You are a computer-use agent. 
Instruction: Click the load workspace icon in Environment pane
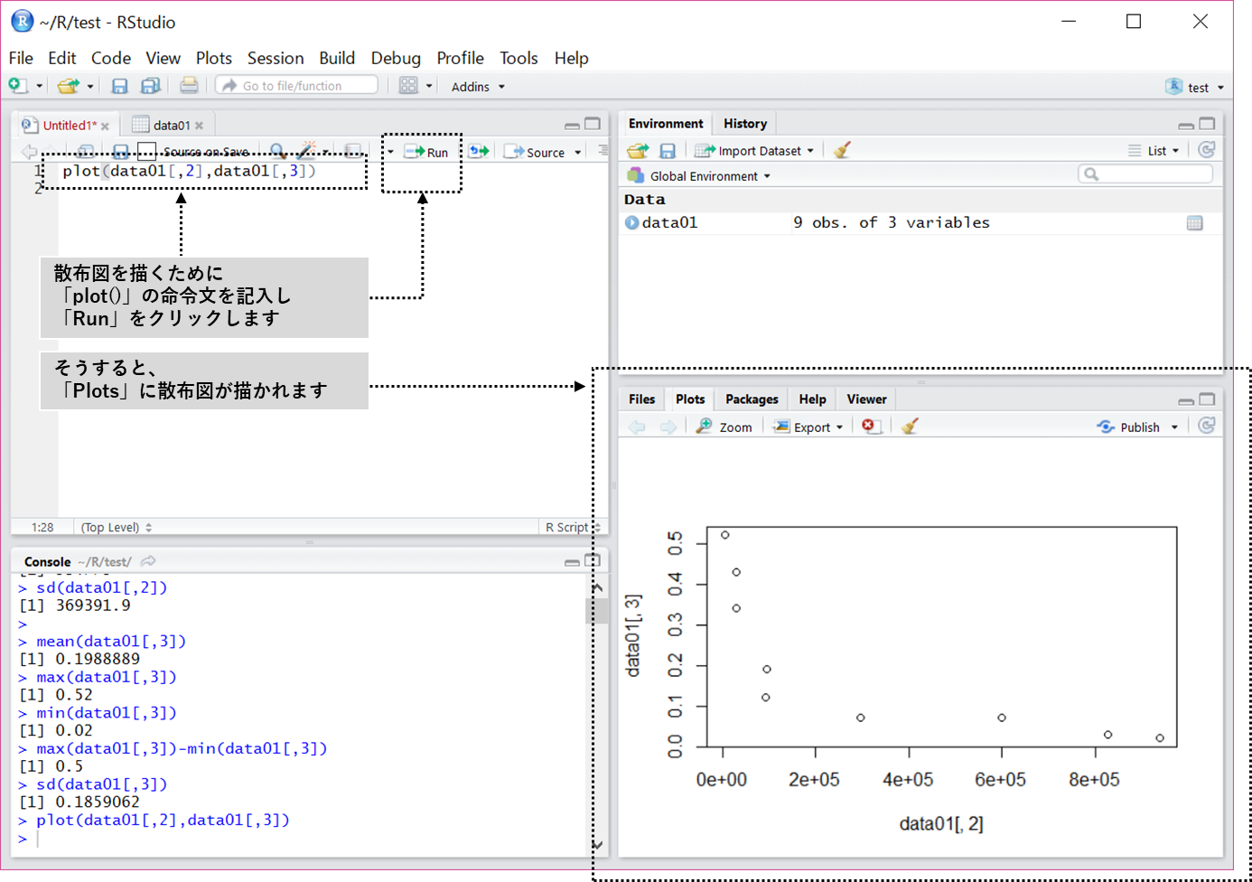pyautogui.click(x=638, y=151)
